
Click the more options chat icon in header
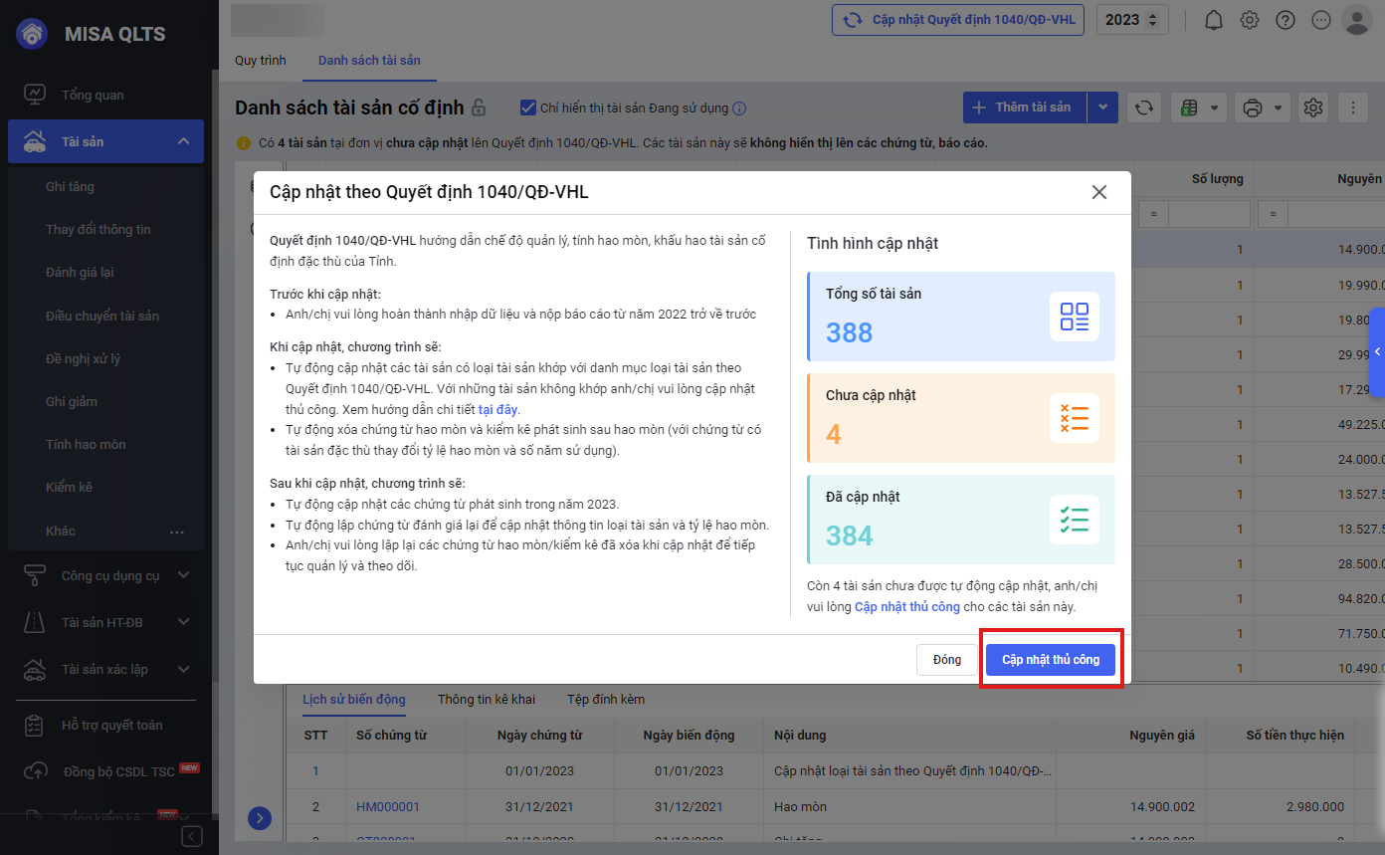point(1321,20)
